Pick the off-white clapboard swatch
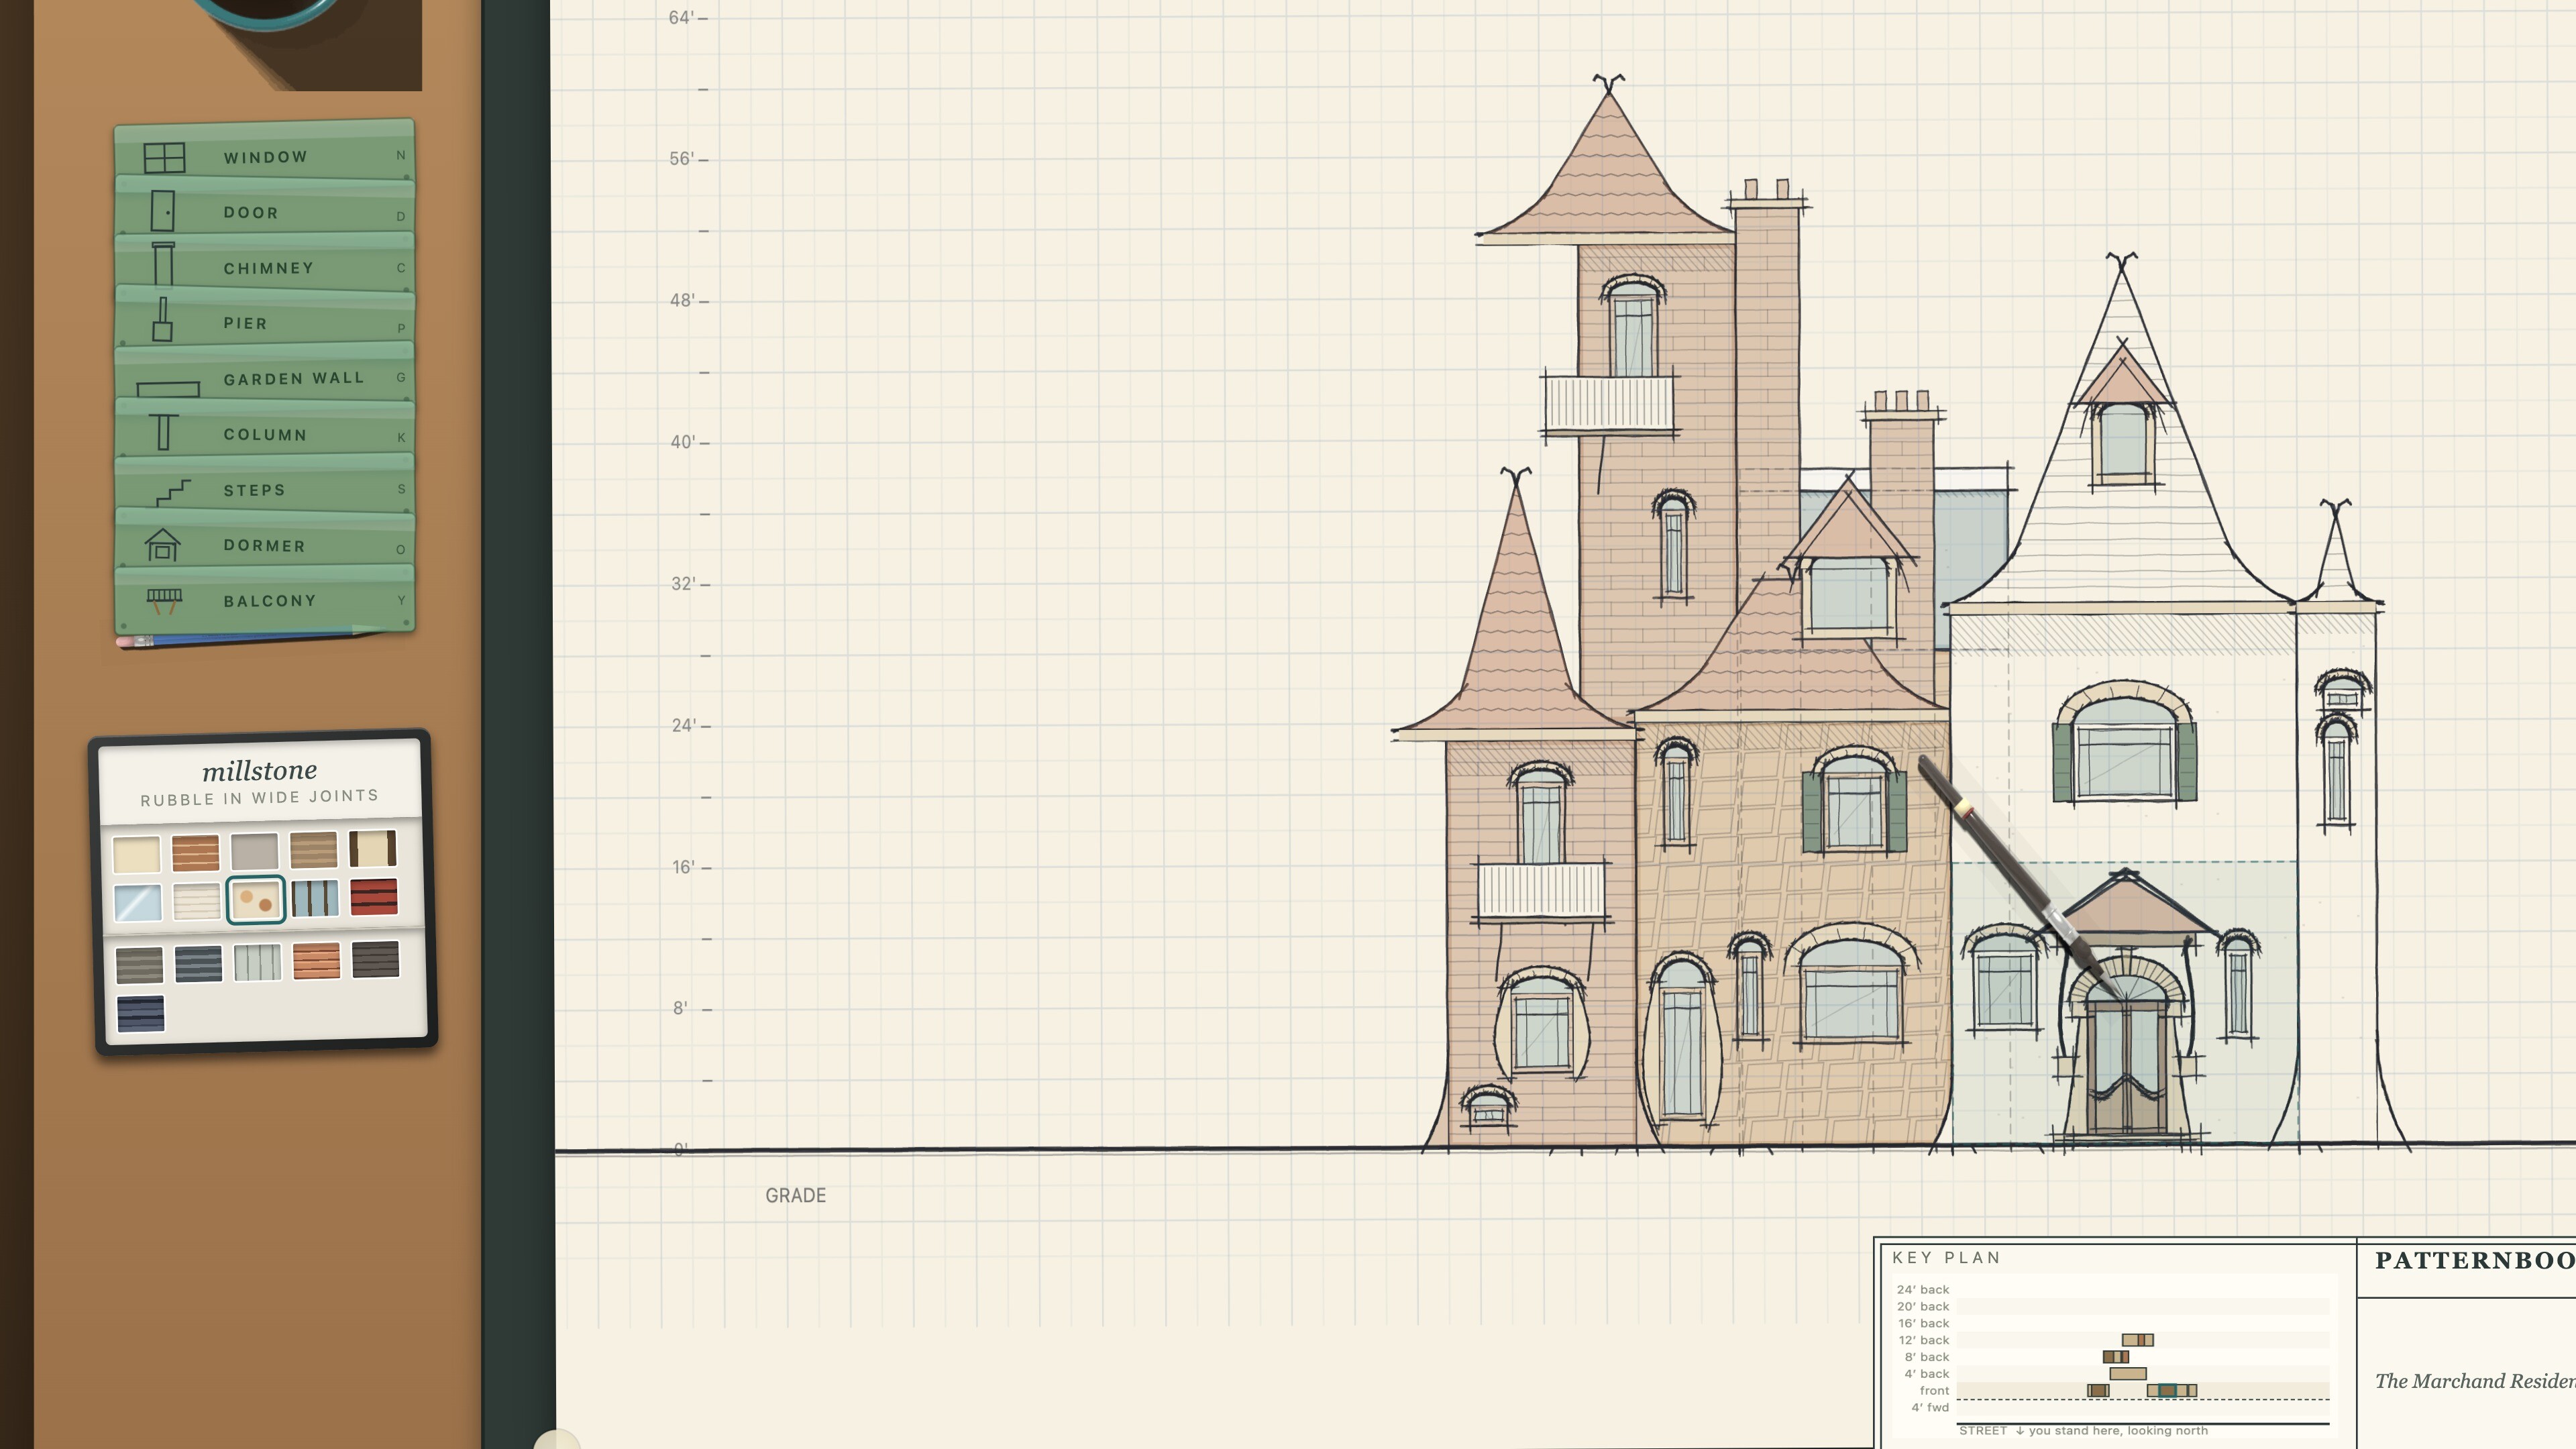Screen dimensions: 2576x1449 (196, 901)
